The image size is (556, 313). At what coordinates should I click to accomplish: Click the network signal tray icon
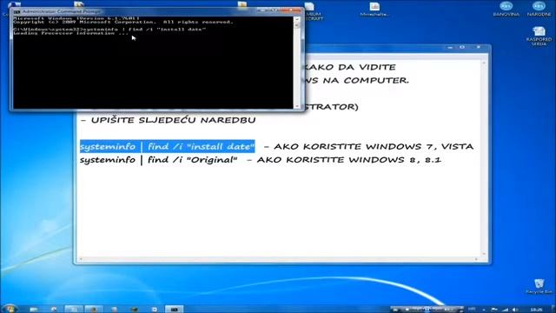505,310
